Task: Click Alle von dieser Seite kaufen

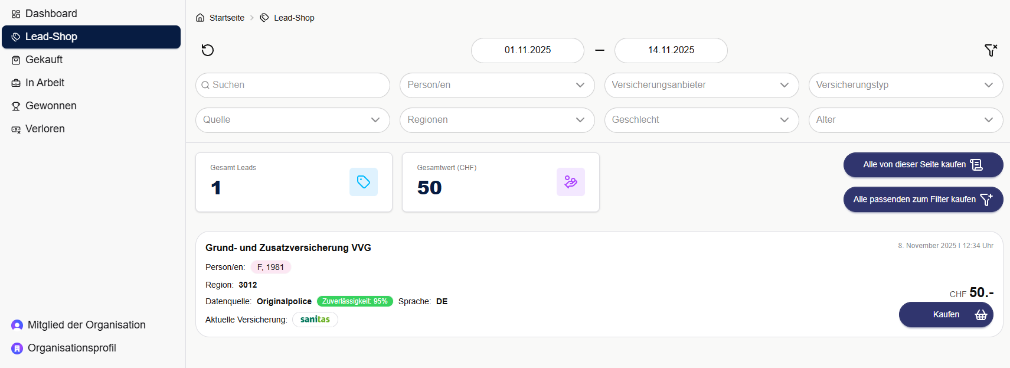Action: pos(923,165)
